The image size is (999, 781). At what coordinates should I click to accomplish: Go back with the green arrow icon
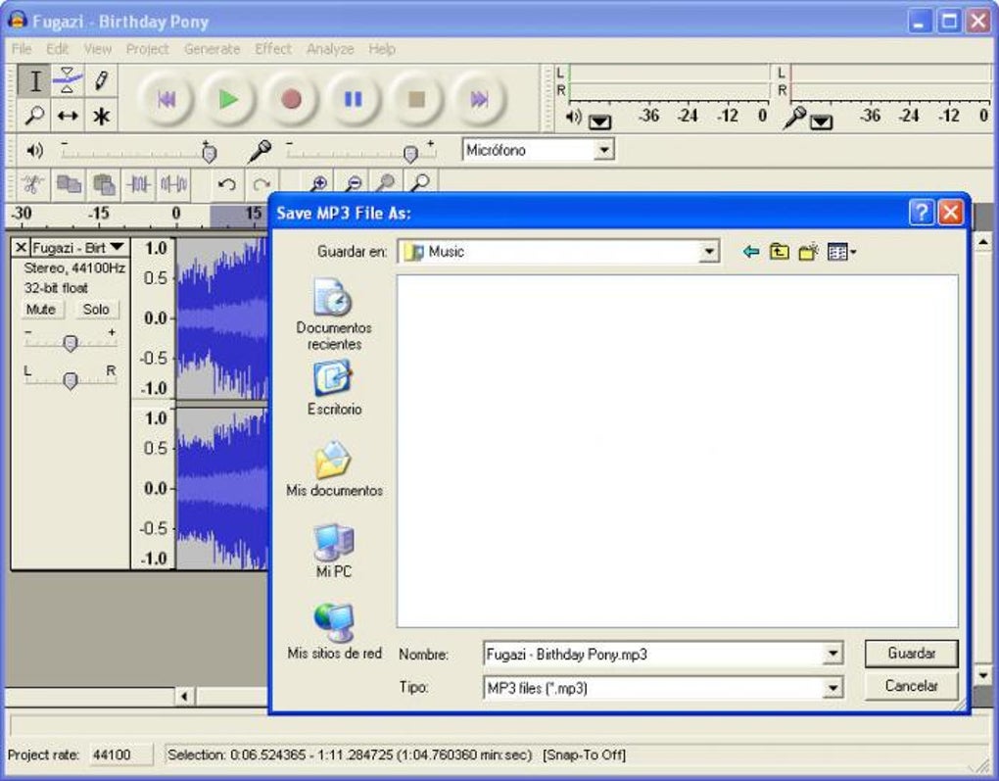(751, 252)
